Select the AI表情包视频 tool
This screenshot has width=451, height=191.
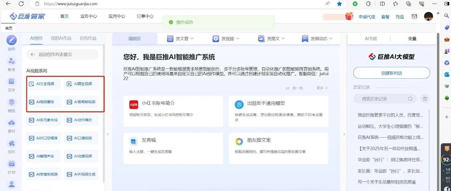tap(43, 174)
